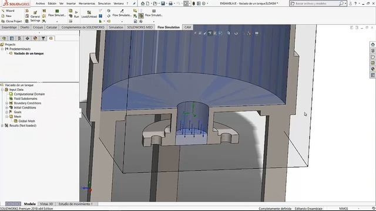Select the 'Vaciado de un tanque' project in Projects
This screenshot has width=376, height=211.
pyautogui.click(x=29, y=53)
